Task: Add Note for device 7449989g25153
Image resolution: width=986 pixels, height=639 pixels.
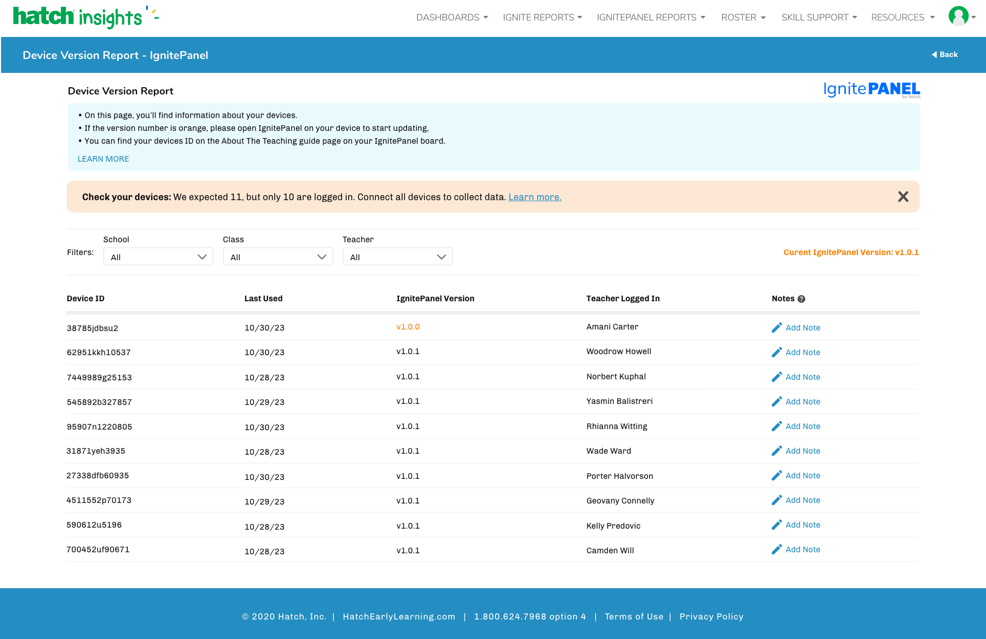Action: 803,377
